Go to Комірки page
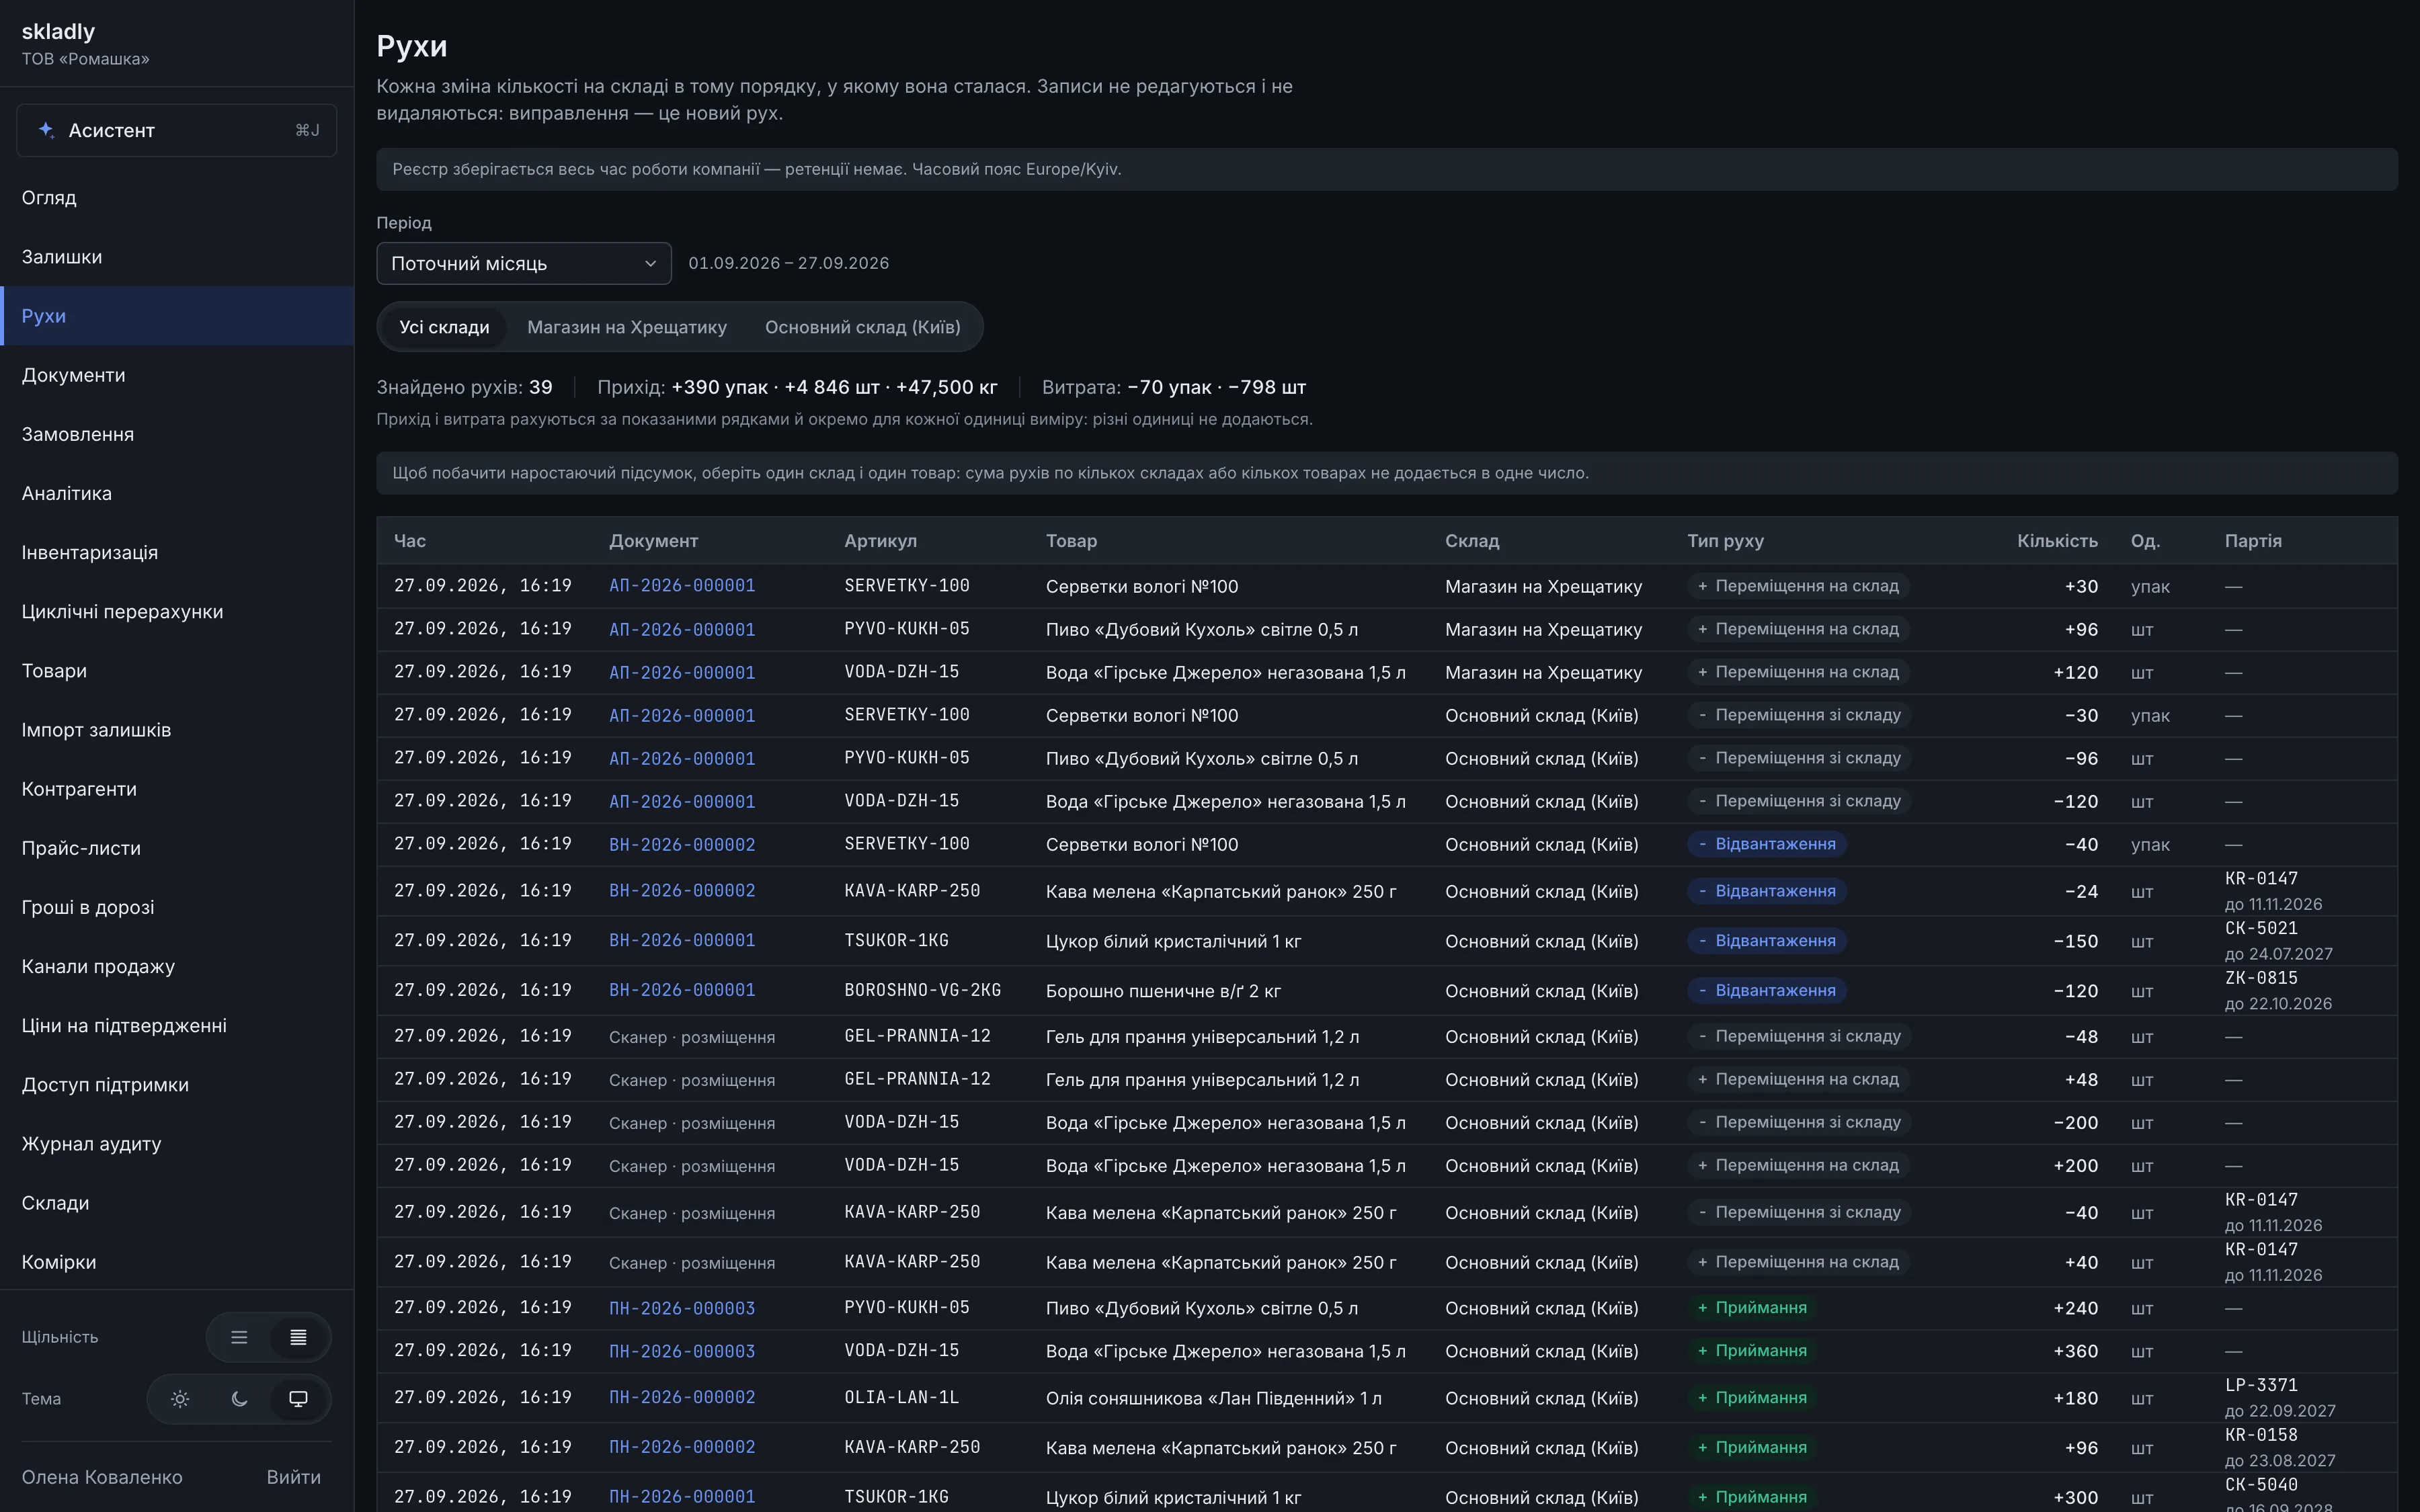 click(x=177, y=1262)
